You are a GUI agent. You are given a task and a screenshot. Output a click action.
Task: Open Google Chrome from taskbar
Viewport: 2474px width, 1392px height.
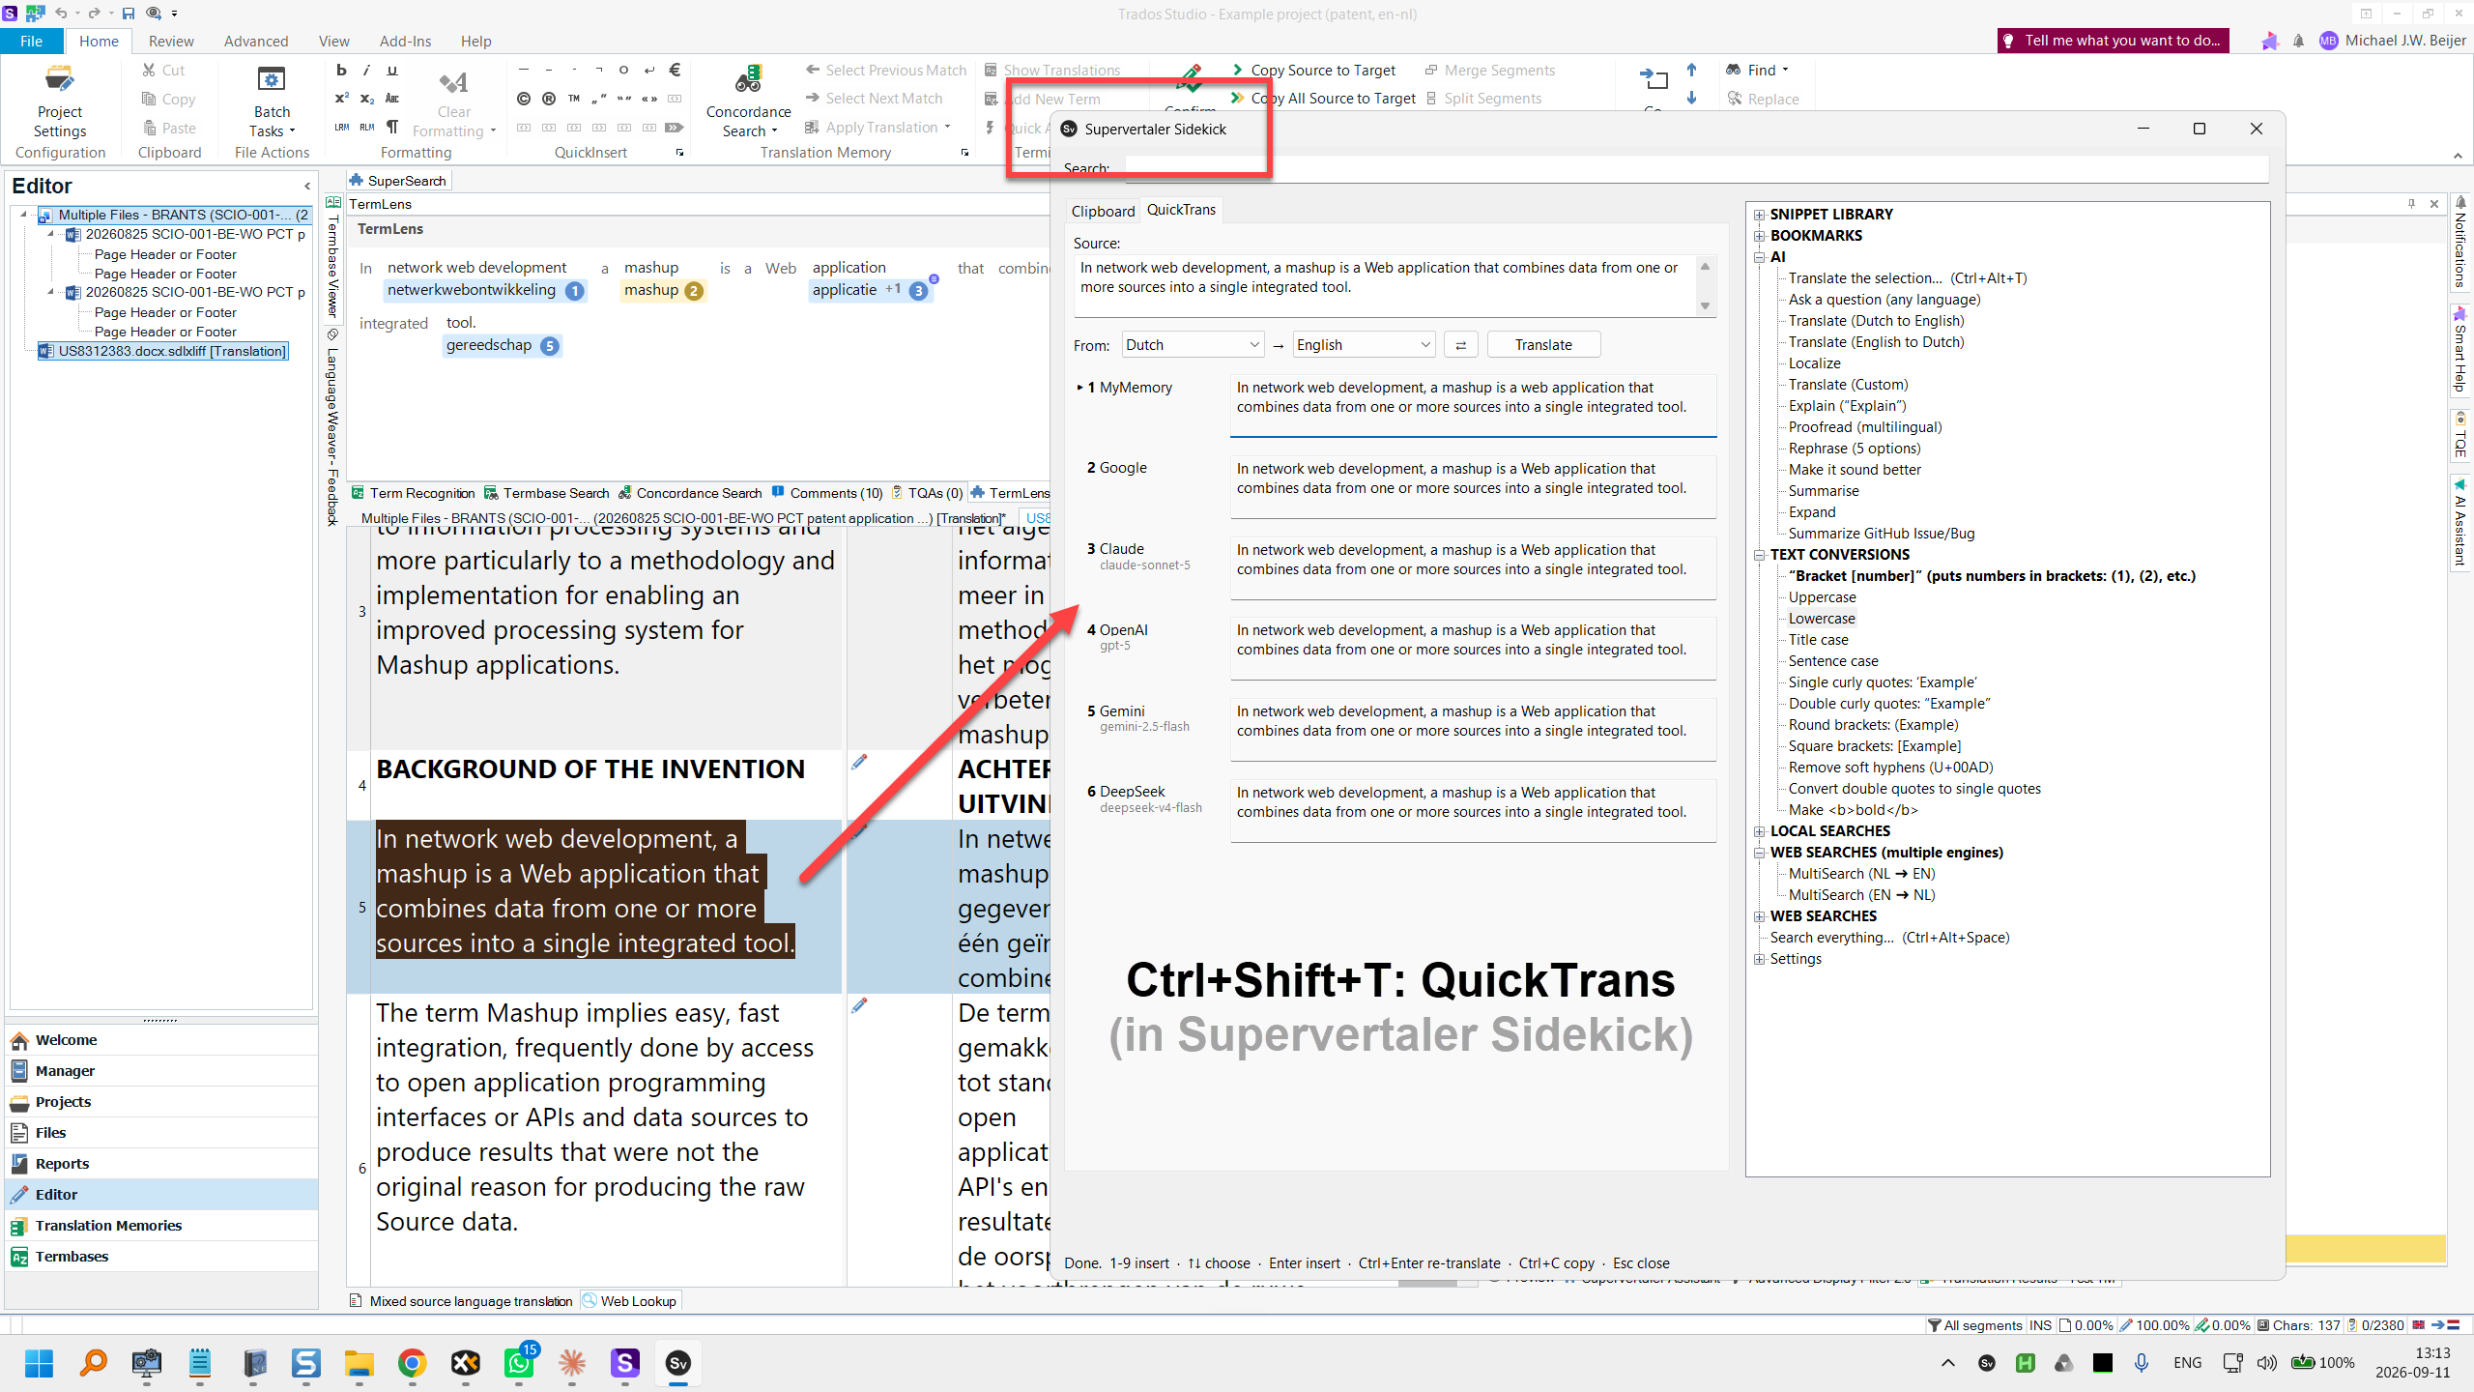(412, 1363)
